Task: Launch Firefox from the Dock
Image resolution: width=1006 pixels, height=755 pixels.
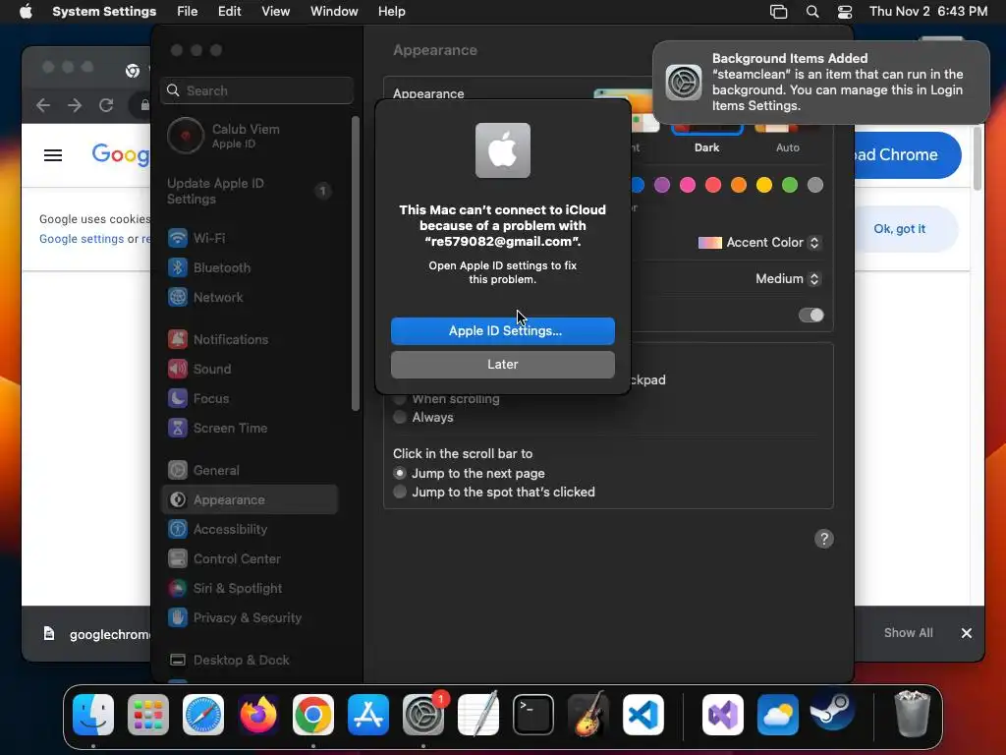Action: point(258,715)
